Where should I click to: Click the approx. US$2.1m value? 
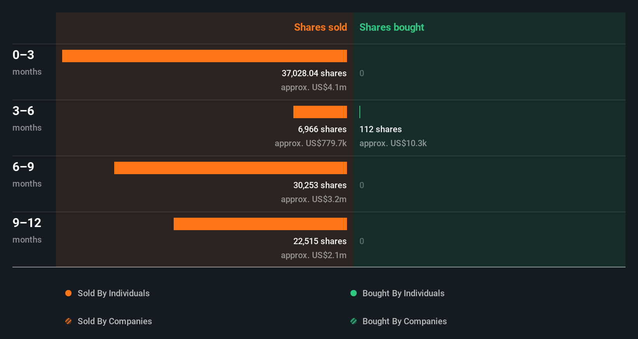pyautogui.click(x=314, y=255)
